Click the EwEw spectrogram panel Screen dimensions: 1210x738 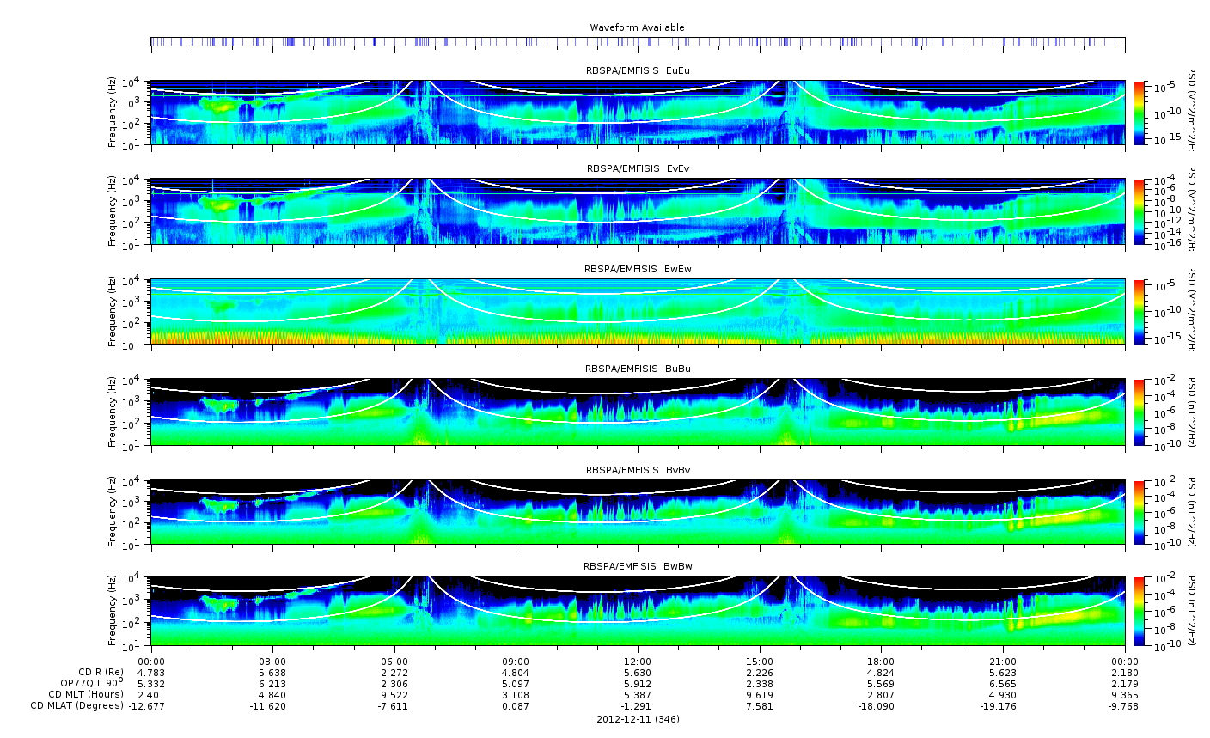(638, 312)
